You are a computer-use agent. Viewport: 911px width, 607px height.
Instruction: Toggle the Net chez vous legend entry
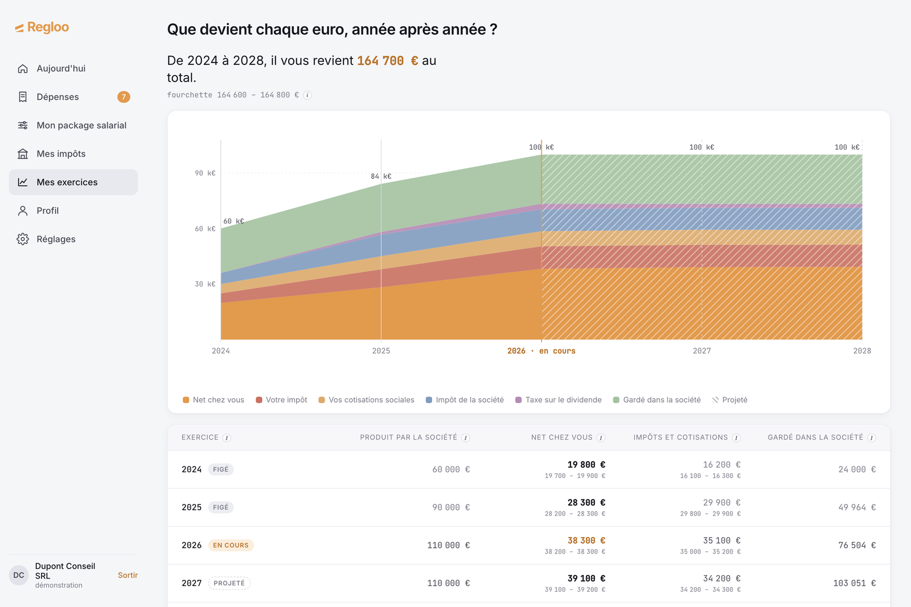(x=214, y=400)
